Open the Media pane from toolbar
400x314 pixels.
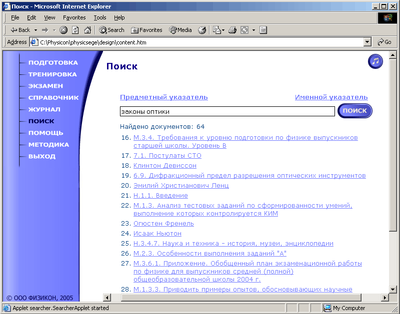point(180,30)
